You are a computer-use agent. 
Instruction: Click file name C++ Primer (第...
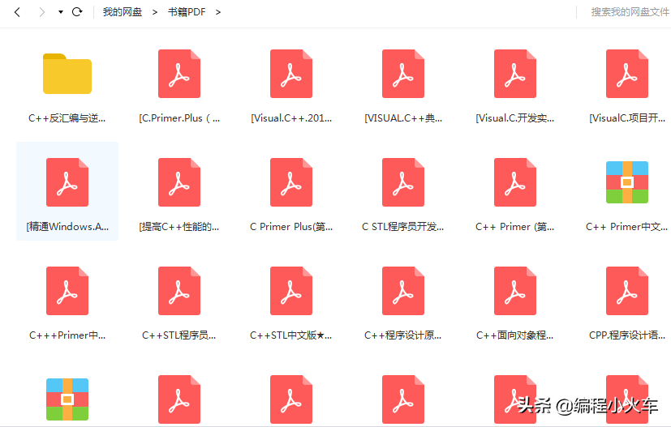514,227
